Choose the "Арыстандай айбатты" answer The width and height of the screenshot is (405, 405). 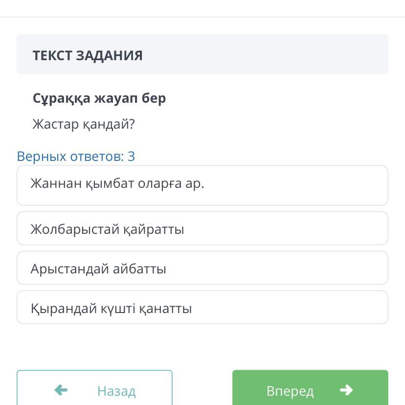tap(202, 268)
